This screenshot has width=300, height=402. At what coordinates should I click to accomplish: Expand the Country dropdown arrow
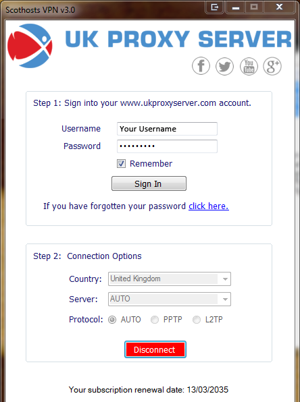tap(225, 279)
